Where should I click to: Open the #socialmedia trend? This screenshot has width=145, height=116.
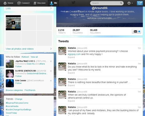12,106
